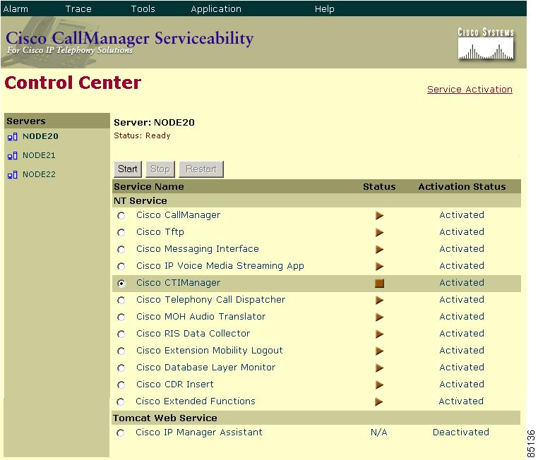Click the Cisco Tftp service name
The image size is (538, 460).
pyautogui.click(x=160, y=232)
